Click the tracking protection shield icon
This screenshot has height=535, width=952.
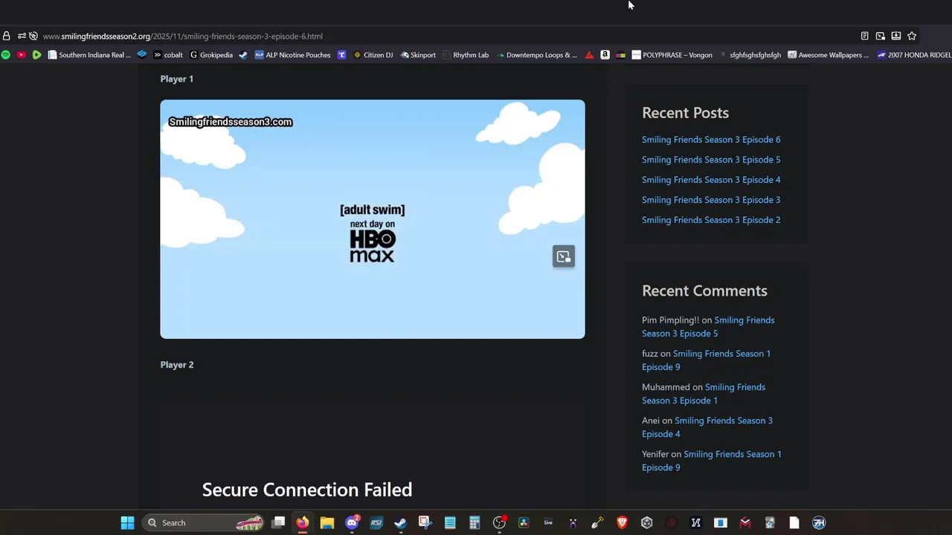point(33,36)
